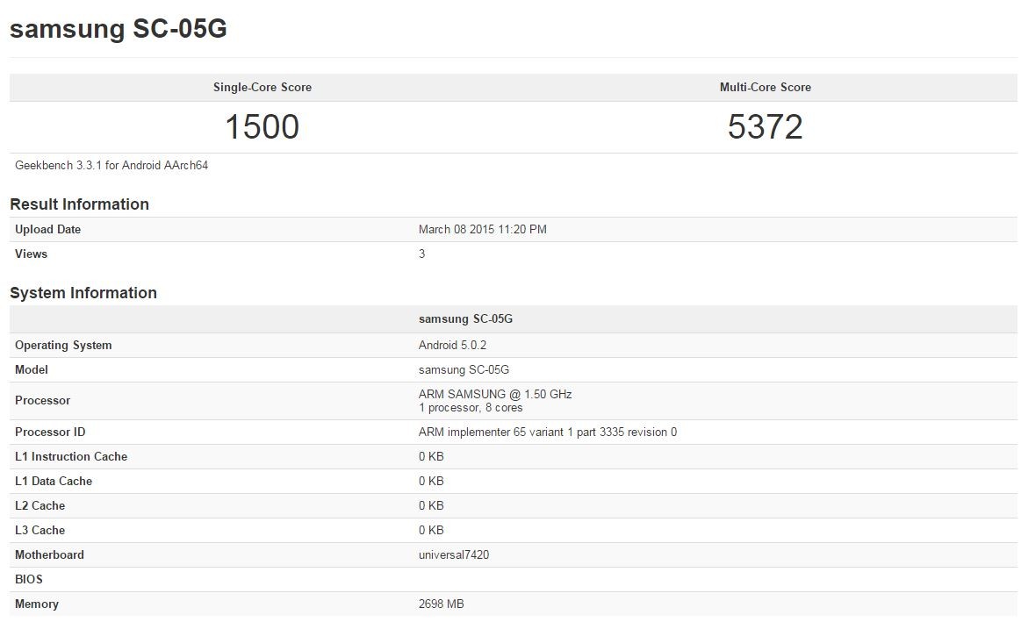Select the L2 Cache label
This screenshot has height=622, width=1021.
point(40,505)
